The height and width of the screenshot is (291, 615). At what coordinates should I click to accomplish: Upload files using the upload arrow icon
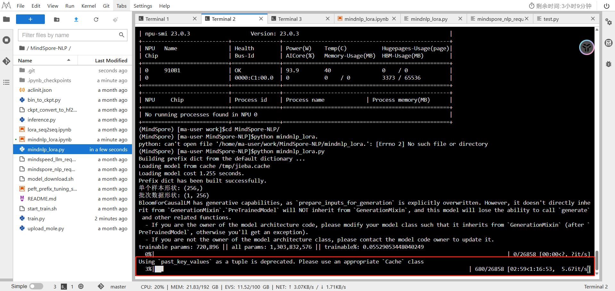76,20
